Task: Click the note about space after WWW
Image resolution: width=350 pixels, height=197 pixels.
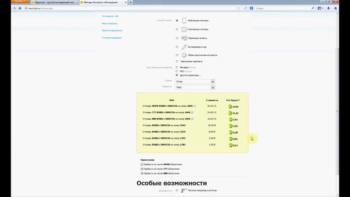Action: pos(161,164)
